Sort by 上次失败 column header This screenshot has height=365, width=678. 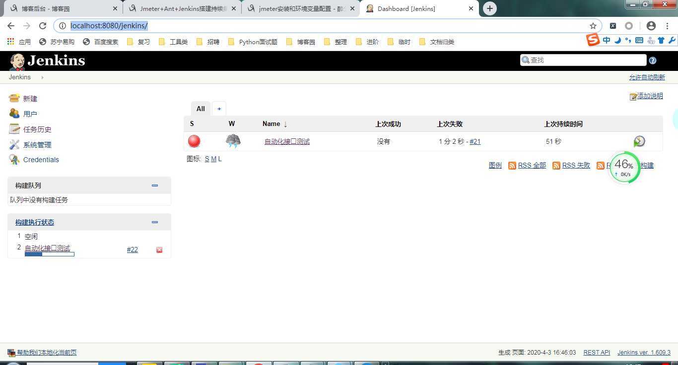[x=450, y=124]
